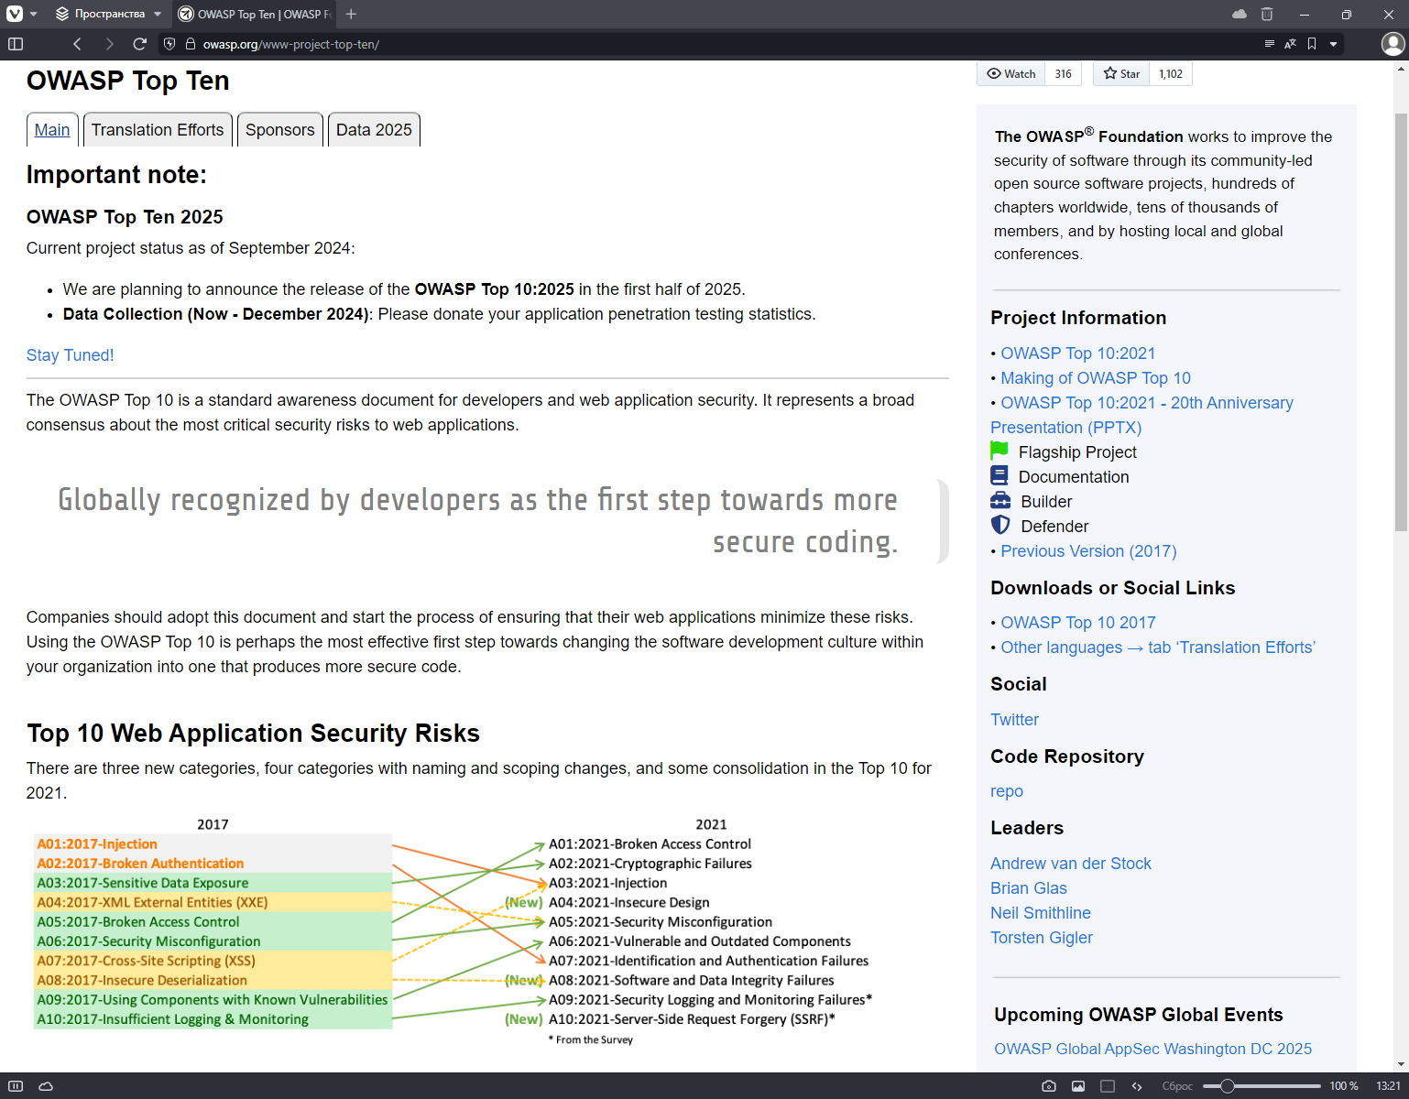Open the 316 watchers count
Viewport: 1409px width, 1099px height.
pos(1063,74)
